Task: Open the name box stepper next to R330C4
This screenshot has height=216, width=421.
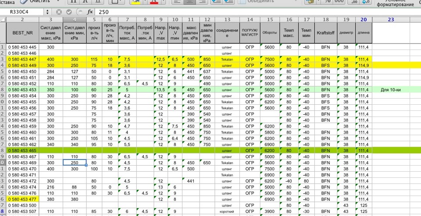Action: [x=47, y=12]
